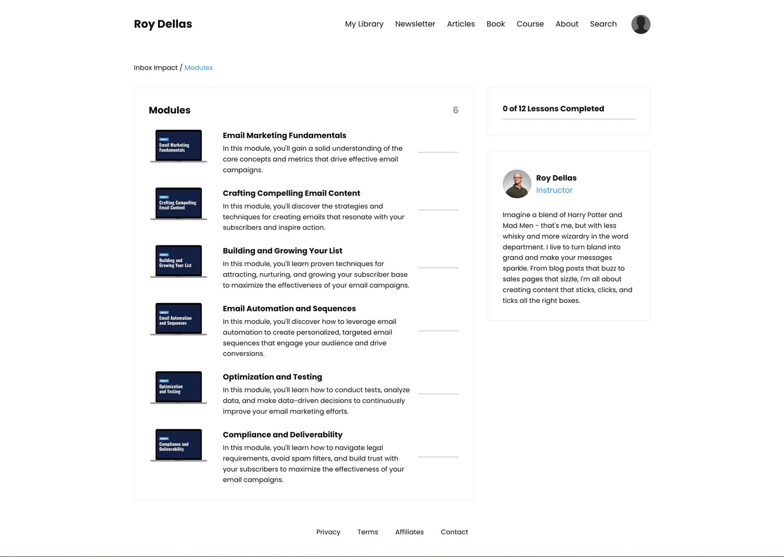Click Email Automation and Sequences laptop thumbnail
This screenshot has height=557, width=784.
point(179,319)
